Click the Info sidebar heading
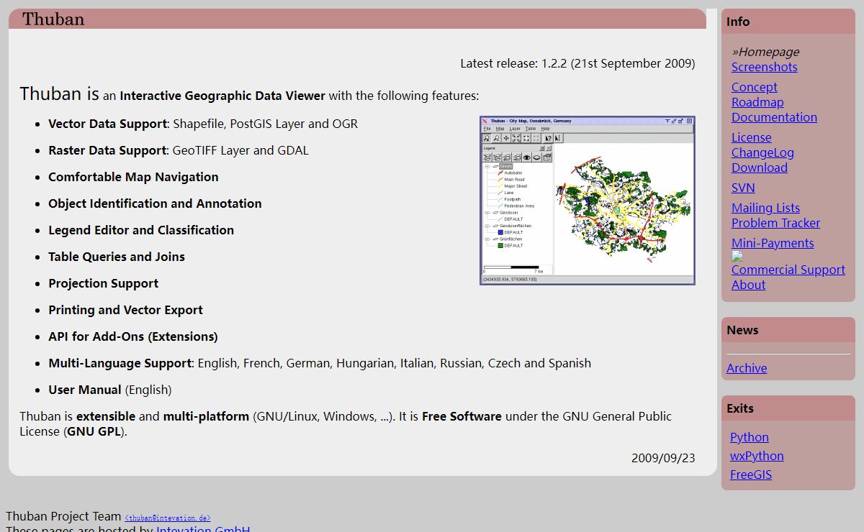 (x=738, y=22)
